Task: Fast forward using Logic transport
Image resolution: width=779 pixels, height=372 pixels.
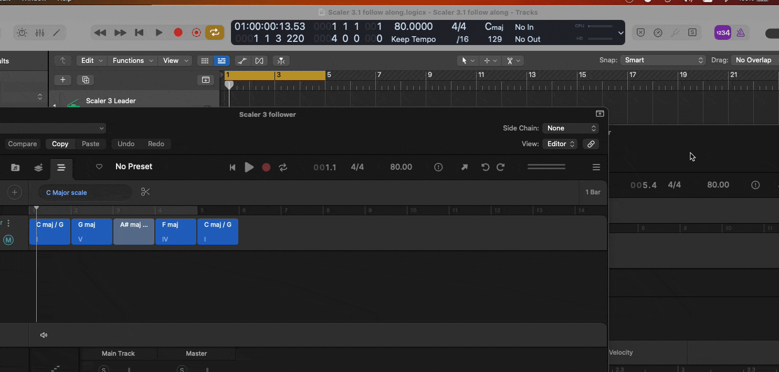Action: click(x=120, y=32)
